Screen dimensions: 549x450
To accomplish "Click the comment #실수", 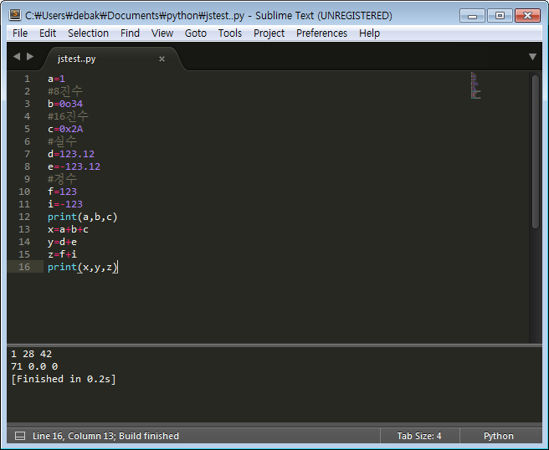I will [x=62, y=141].
